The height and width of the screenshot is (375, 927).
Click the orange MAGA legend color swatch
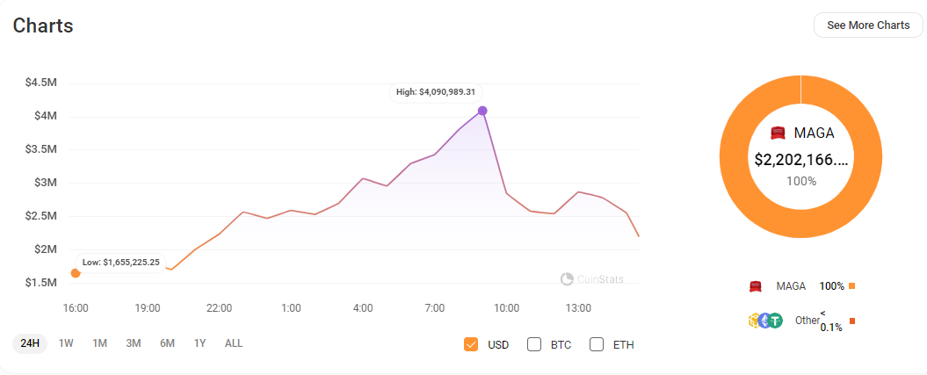[852, 286]
